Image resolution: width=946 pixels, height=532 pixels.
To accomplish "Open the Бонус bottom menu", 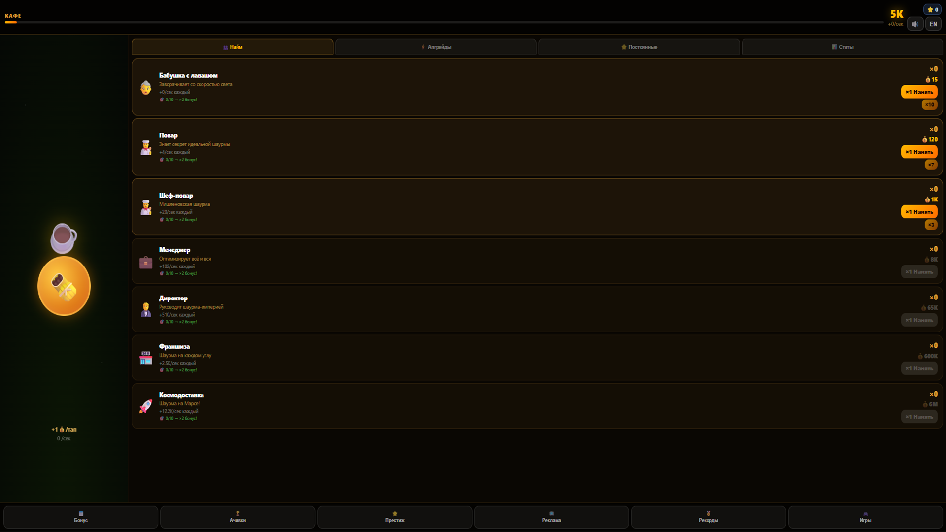I will 81,517.
